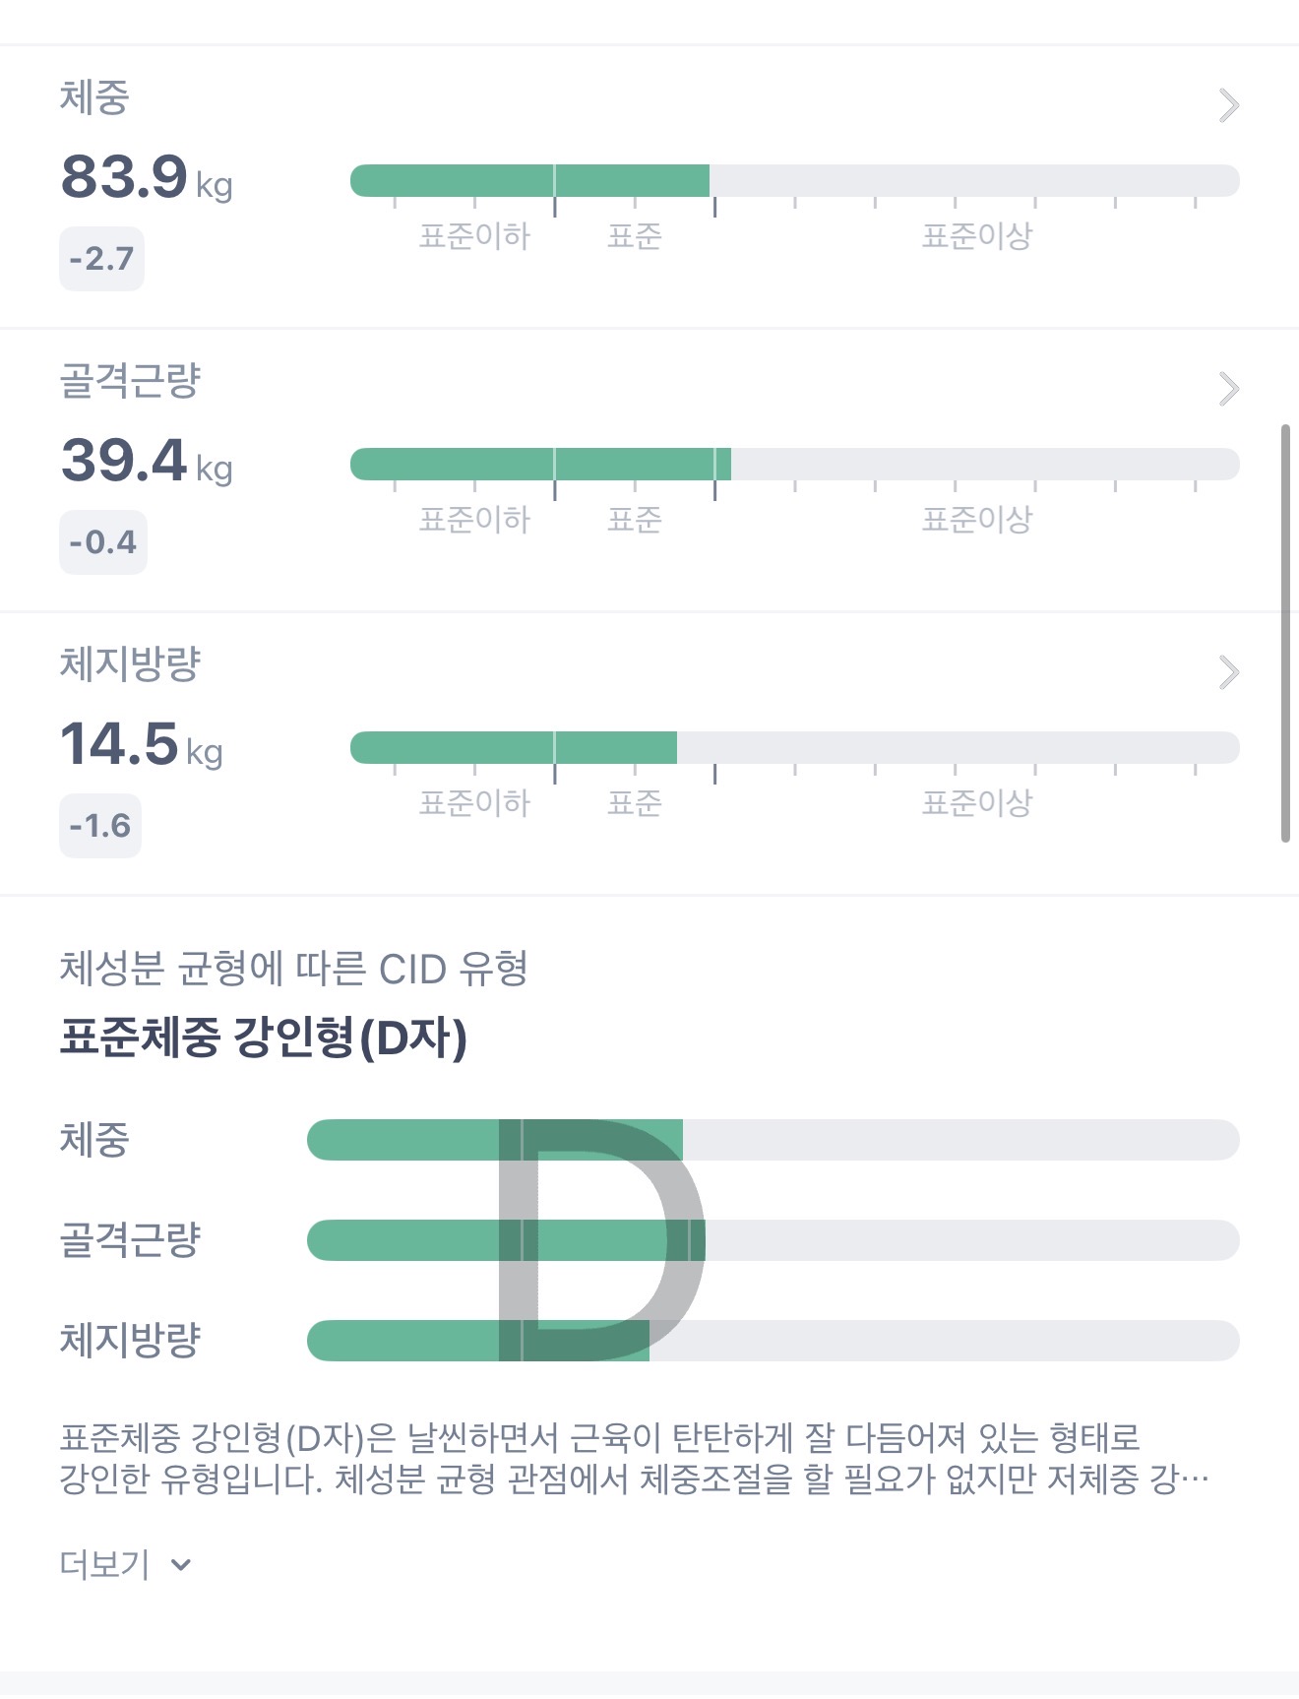The image size is (1299, 1699).
Task: Select the 83.9 kg weight value
Action: pyautogui.click(x=146, y=178)
